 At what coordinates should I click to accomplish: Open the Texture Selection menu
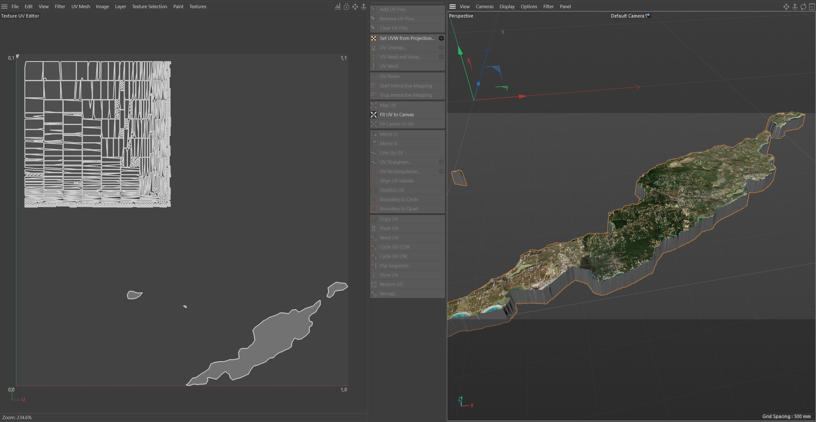point(149,6)
